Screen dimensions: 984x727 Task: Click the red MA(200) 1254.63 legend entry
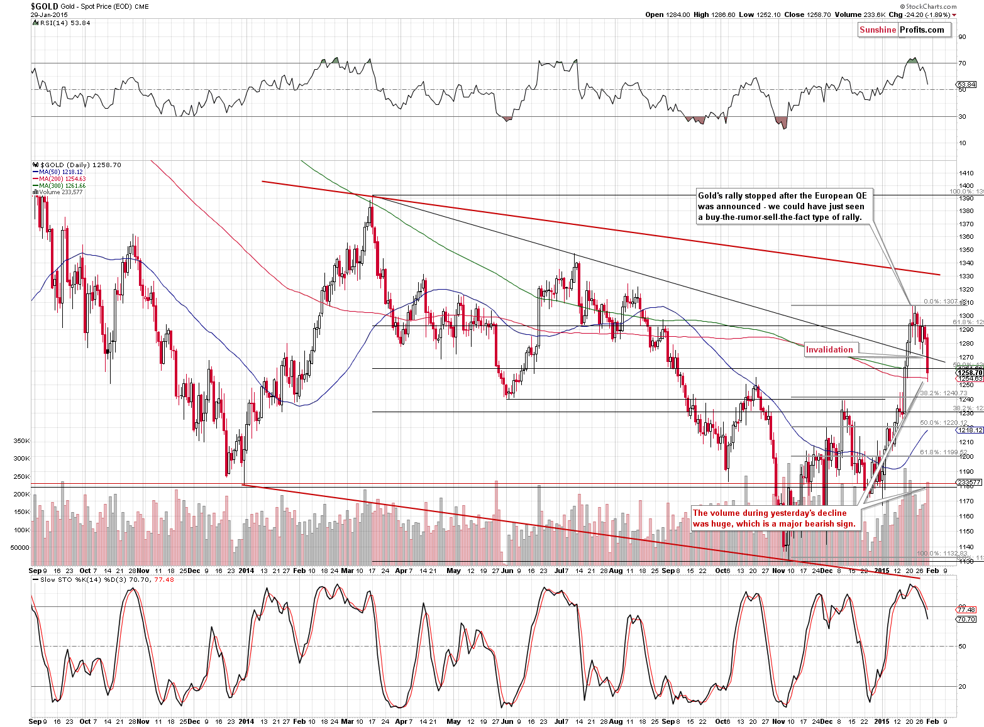click(58, 179)
